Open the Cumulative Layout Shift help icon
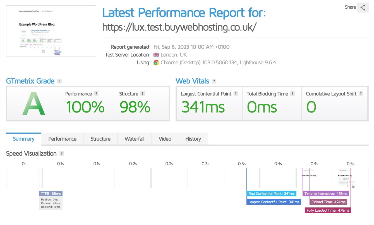This screenshot has width=374, height=225. click(361, 94)
